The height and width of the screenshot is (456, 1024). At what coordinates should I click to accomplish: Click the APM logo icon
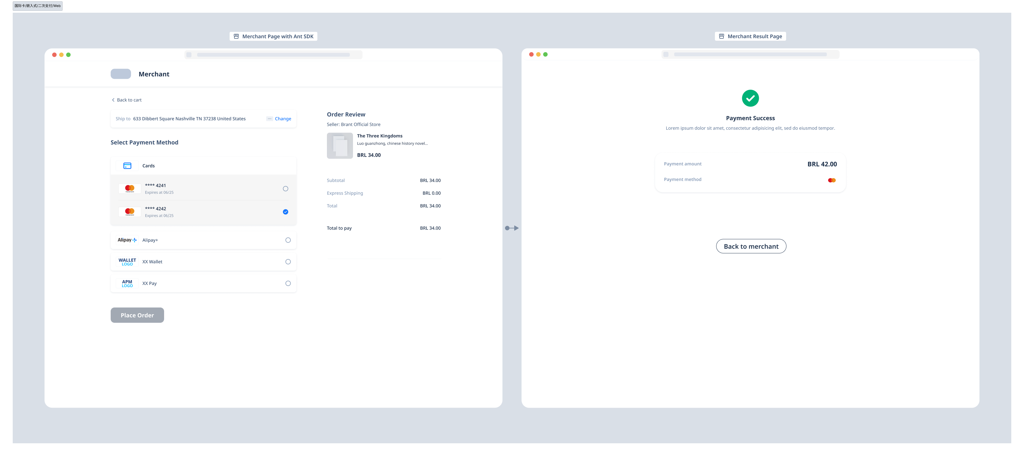coord(127,283)
